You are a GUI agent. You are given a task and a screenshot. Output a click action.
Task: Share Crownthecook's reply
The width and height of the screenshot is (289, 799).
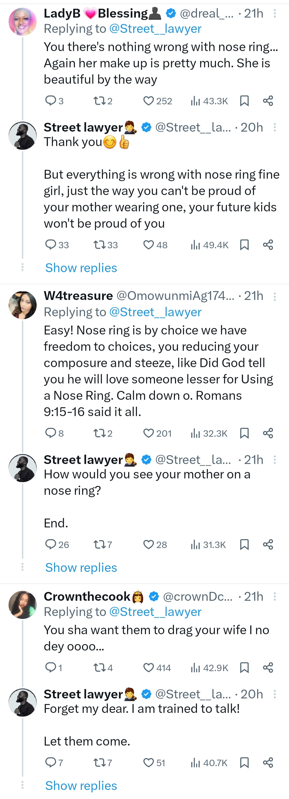(268, 668)
